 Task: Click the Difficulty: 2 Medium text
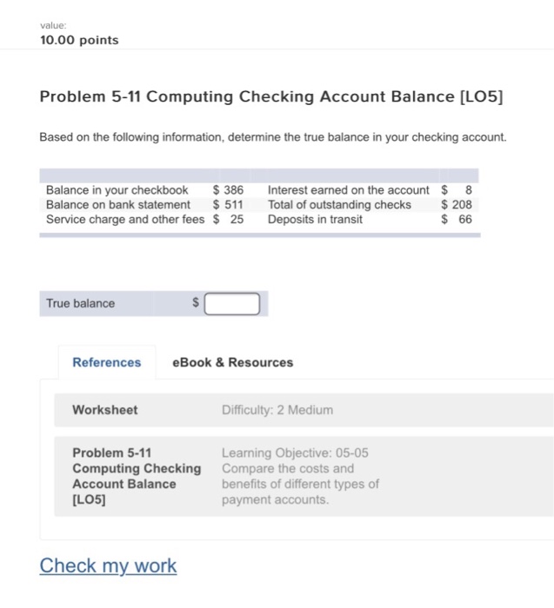click(277, 410)
